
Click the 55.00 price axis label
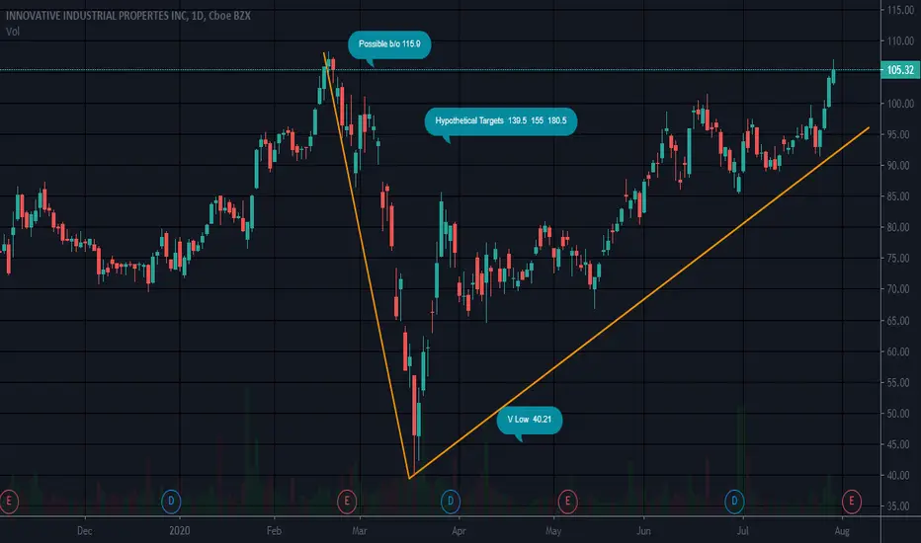tap(900, 382)
